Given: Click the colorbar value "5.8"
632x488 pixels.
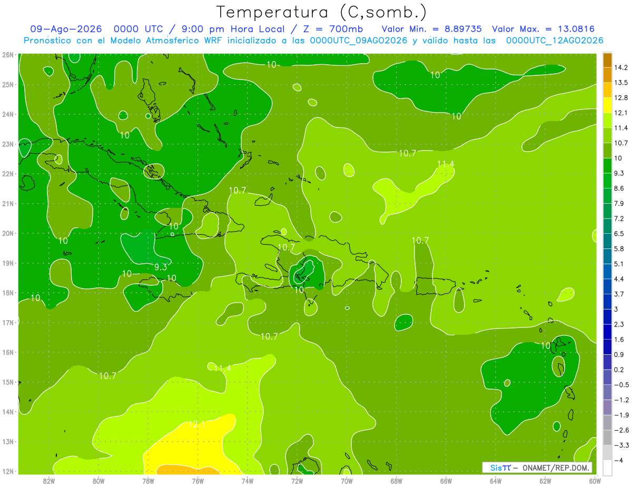Looking at the screenshot, I should pyautogui.click(x=619, y=248).
